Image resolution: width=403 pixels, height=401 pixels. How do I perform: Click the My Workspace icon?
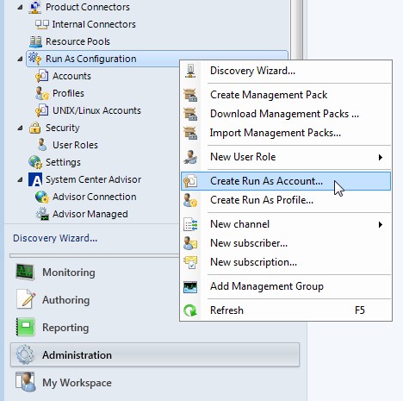coord(25,382)
